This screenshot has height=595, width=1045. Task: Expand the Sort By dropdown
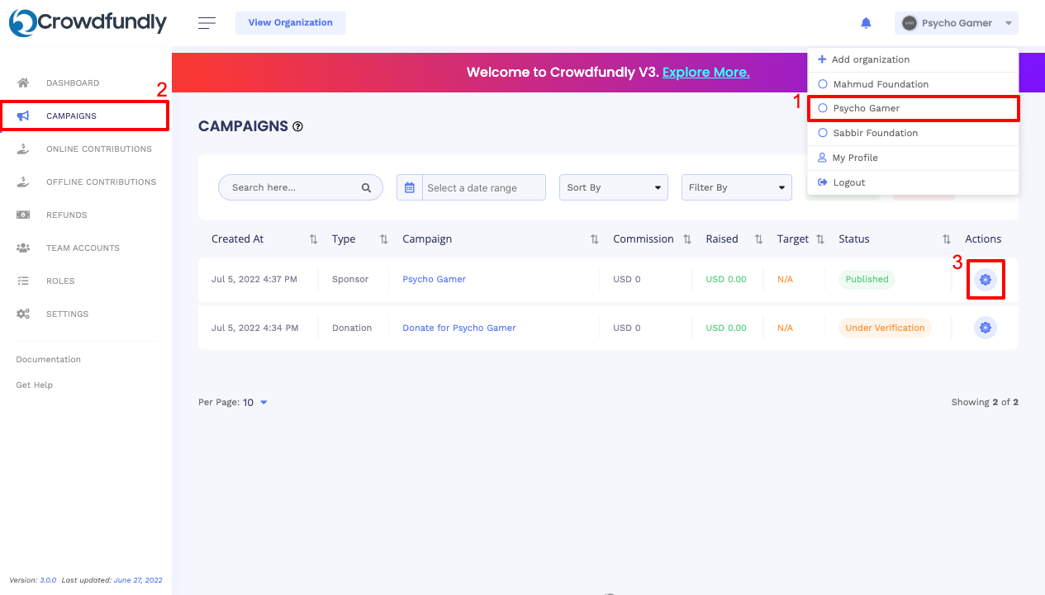click(614, 187)
